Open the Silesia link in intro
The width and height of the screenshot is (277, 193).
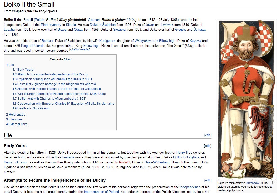(71, 25)
